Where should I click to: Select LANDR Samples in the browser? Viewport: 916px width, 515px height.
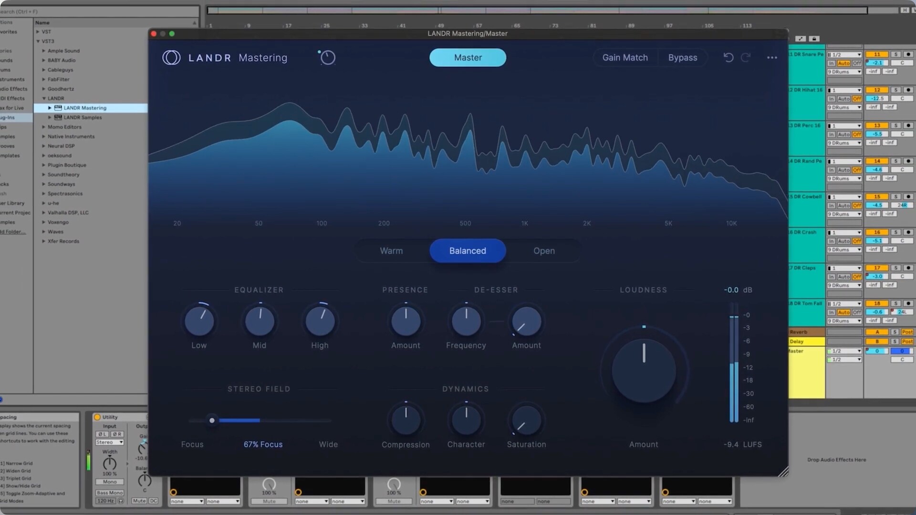coord(83,117)
